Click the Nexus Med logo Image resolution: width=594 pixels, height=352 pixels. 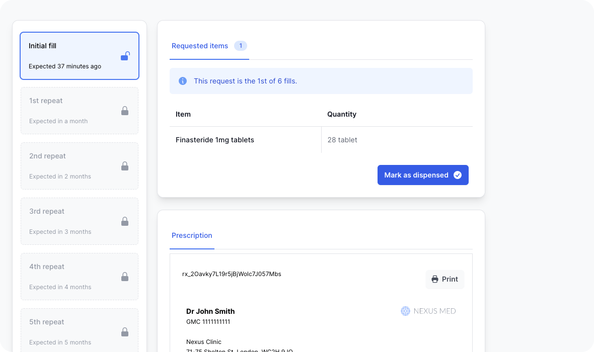pos(428,311)
